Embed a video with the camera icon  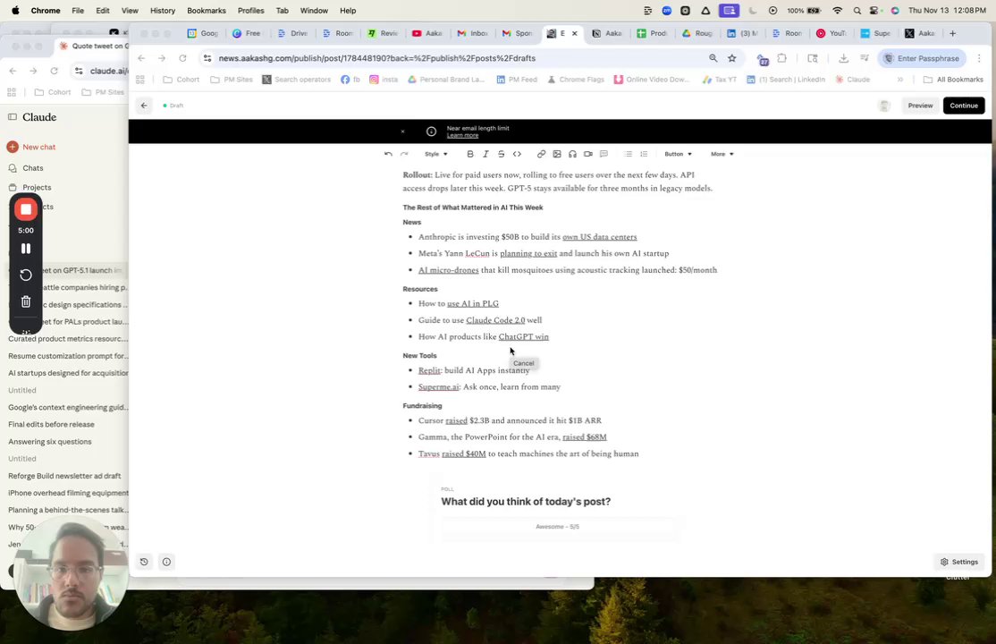588,154
